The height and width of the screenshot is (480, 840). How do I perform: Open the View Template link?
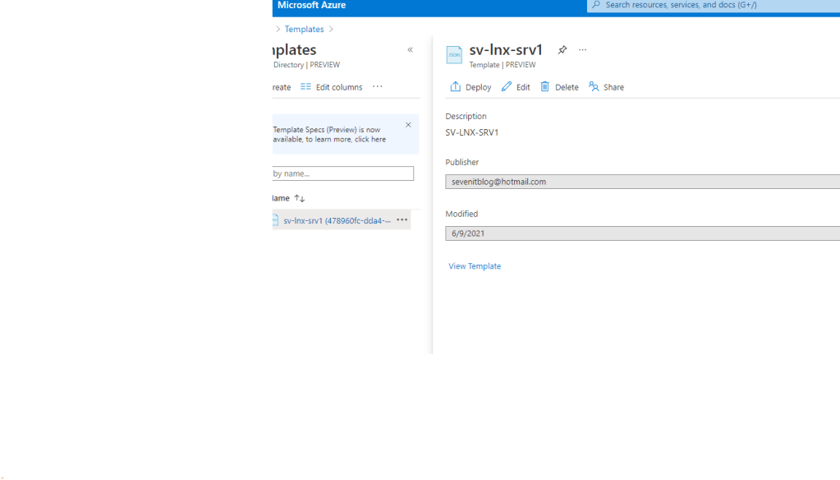pyautogui.click(x=475, y=266)
